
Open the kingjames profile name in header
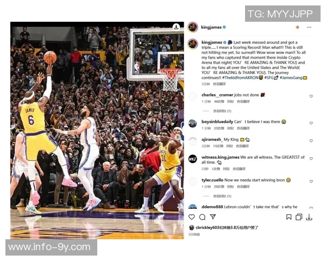click(x=211, y=27)
